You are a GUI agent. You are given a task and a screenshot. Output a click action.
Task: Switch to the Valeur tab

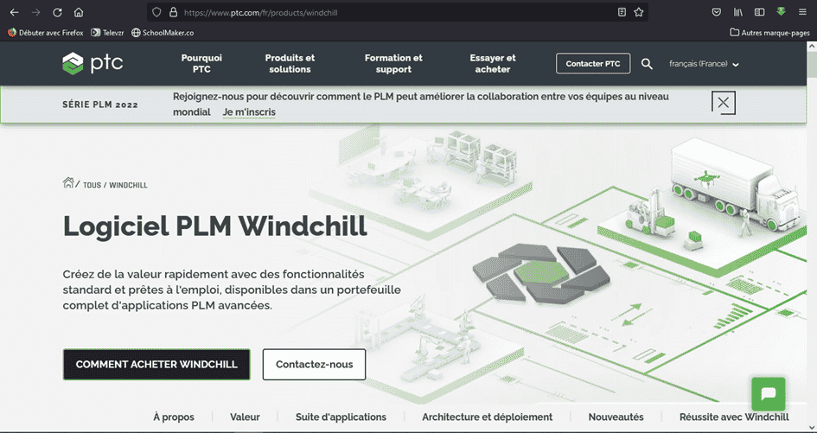[x=245, y=417]
